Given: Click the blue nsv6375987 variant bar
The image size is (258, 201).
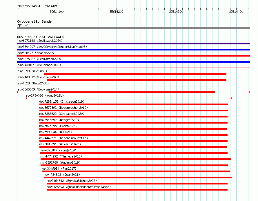Looking at the screenshot, I should [133, 62].
